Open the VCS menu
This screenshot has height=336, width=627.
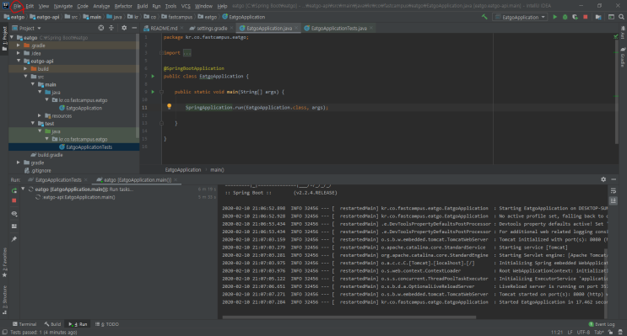pos(186,6)
